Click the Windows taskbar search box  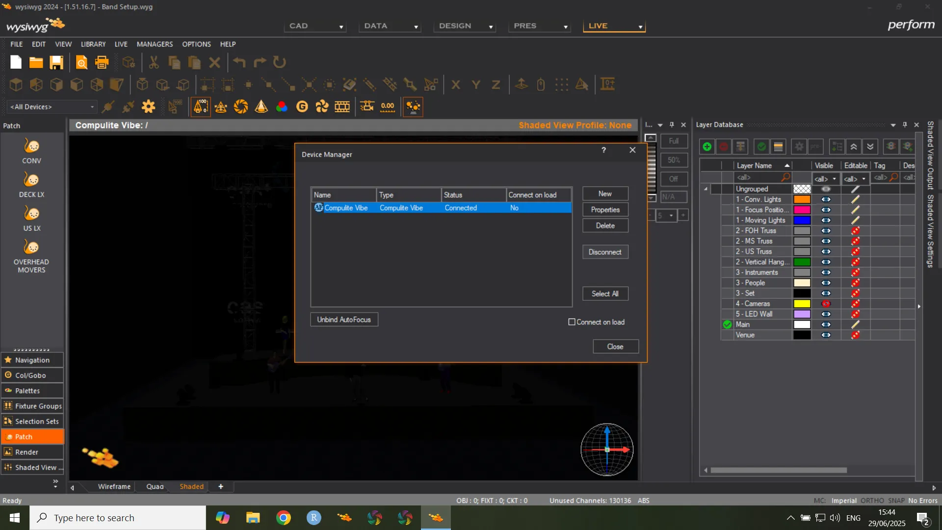pyautogui.click(x=118, y=518)
